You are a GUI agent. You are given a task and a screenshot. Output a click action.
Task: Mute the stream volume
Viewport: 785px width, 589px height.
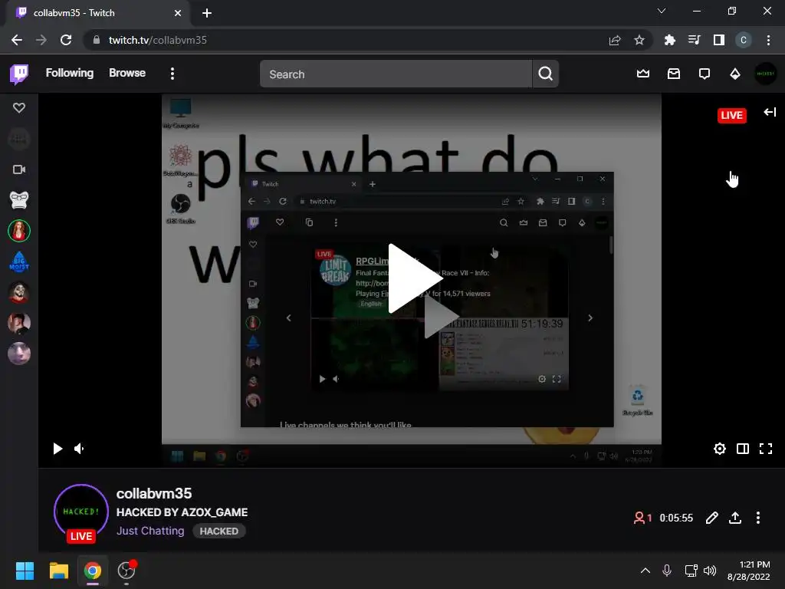click(x=79, y=449)
